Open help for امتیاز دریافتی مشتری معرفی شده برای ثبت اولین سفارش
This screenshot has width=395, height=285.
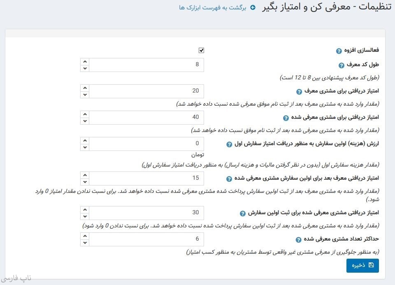[243, 213]
